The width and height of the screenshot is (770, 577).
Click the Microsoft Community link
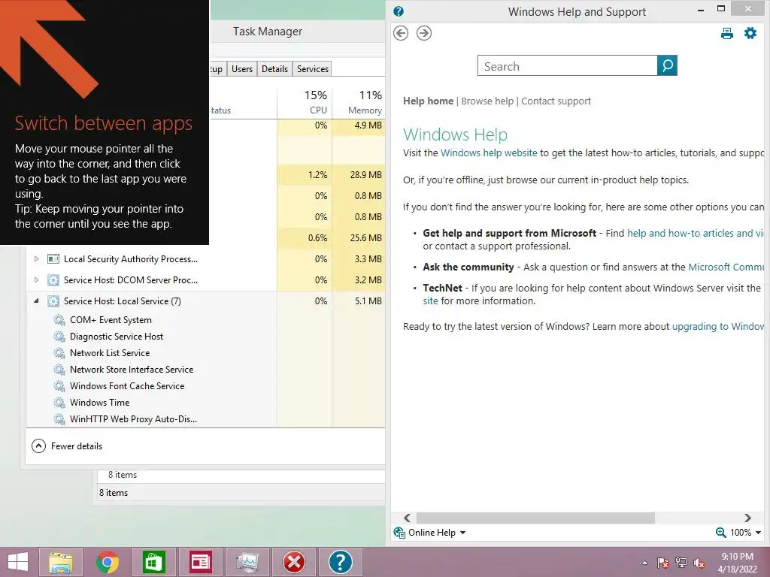726,267
